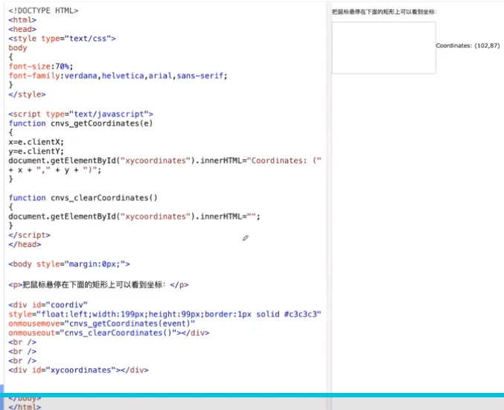
Task: Click the '</script>' closing tag
Action: pos(29,235)
